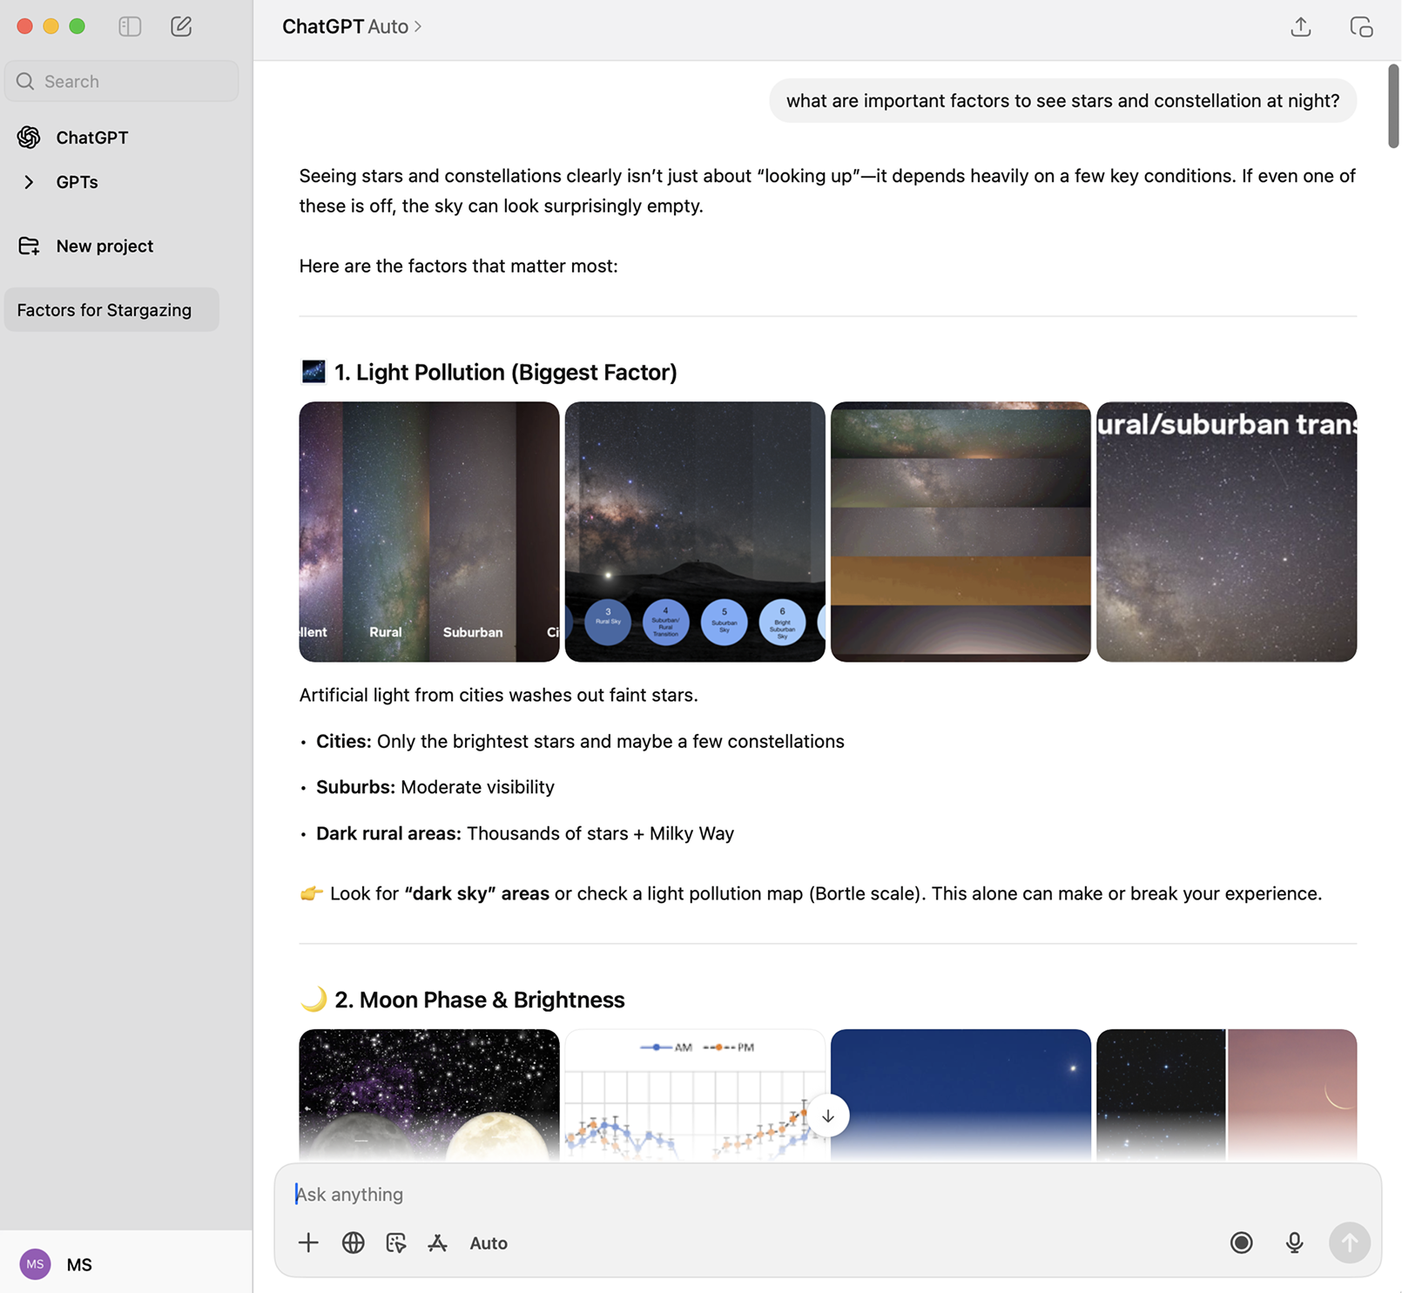The image size is (1402, 1293).
Task: Select the Factors for Stargazing conversation
Action: point(104,309)
